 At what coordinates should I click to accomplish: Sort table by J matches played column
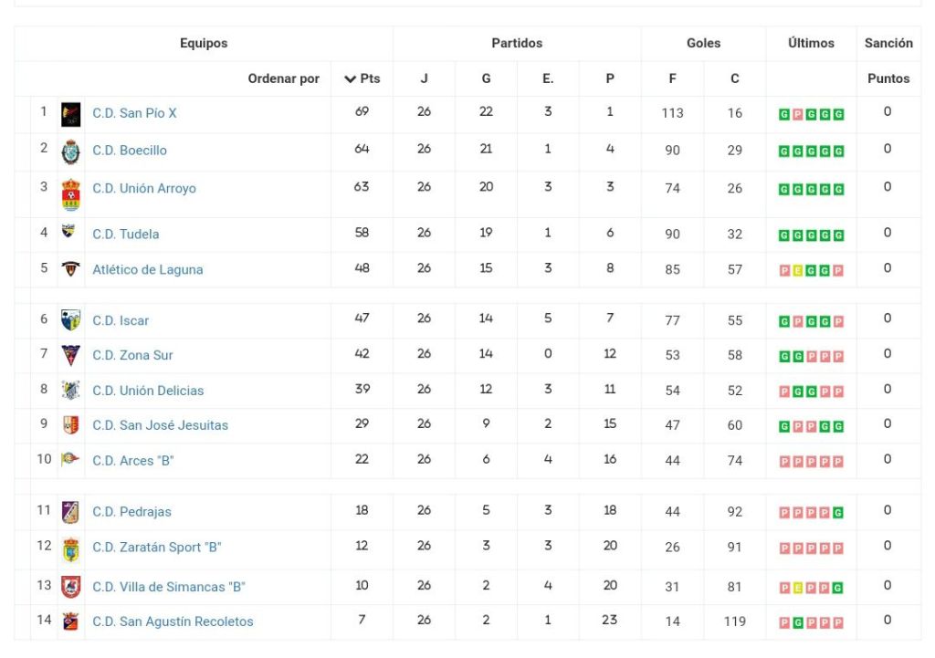click(x=424, y=78)
